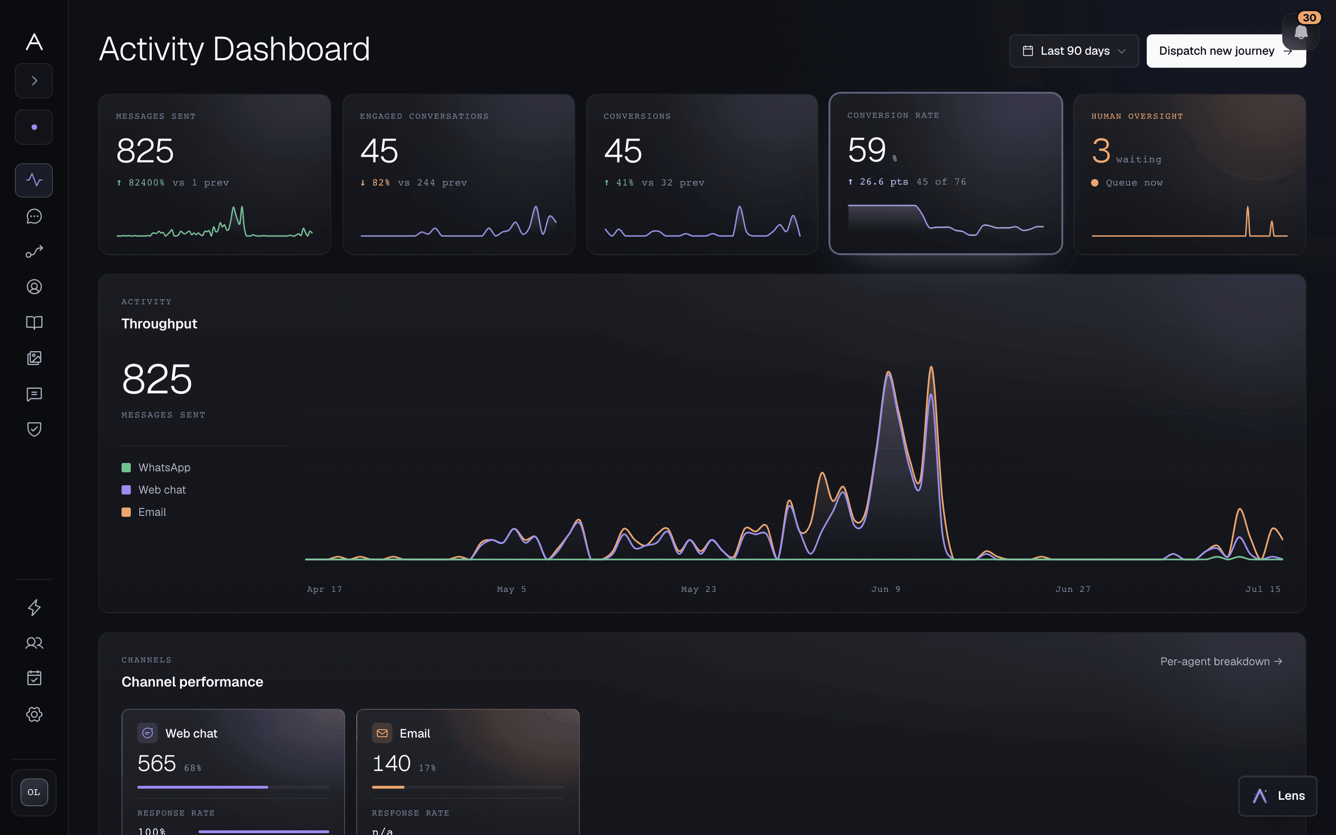Click the purple Web chat color swatch
This screenshot has height=835, width=1336.
tap(126, 490)
